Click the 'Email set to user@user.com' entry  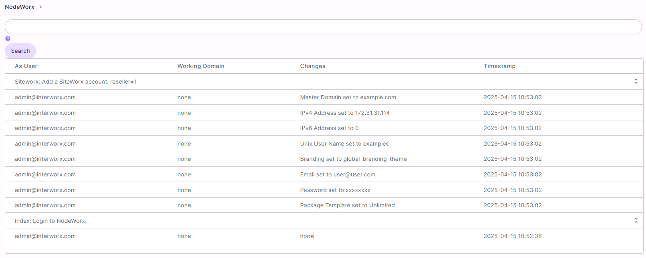tap(337, 175)
